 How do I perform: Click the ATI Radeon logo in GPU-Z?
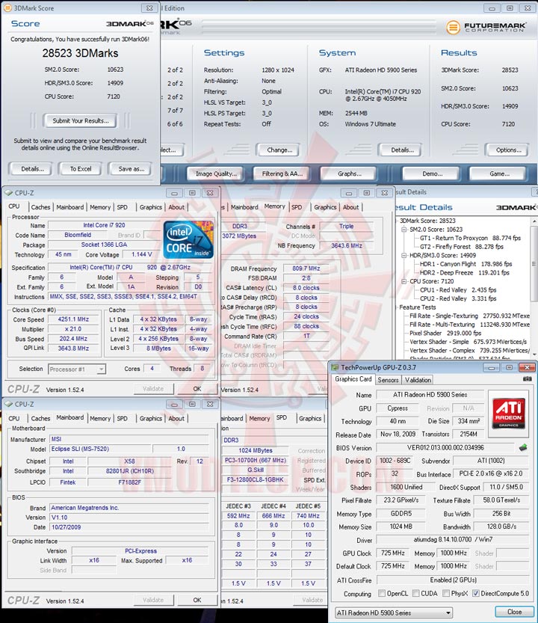pyautogui.click(x=509, y=413)
